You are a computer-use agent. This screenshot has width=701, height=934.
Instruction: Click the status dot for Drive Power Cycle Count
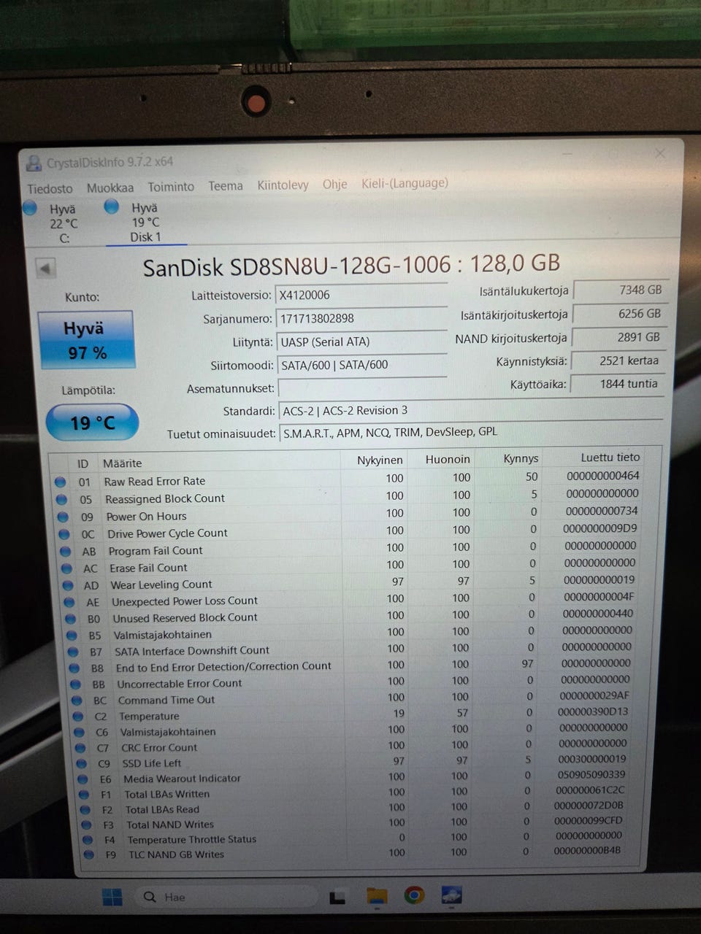(65, 534)
